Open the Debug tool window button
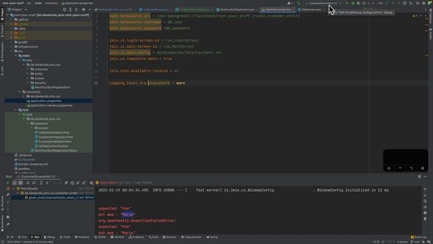The image size is (433, 244). [x=49, y=237]
